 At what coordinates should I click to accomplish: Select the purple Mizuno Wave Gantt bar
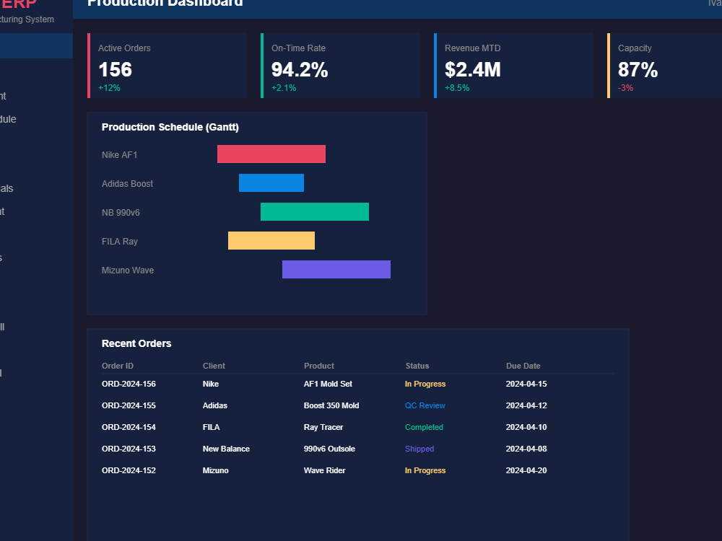(x=336, y=270)
